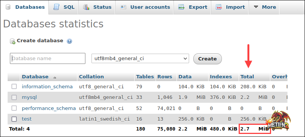Click the Databases statistics heading
The width and height of the screenshot is (305, 137).
tap(53, 24)
